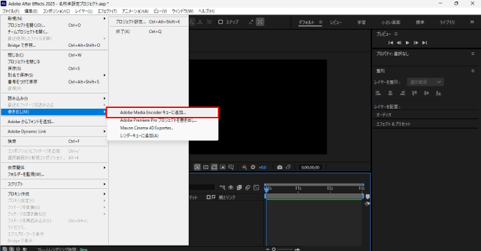Jump to last frame in プレビュー panel
The height and width of the screenshot is (251, 481).
click(424, 43)
